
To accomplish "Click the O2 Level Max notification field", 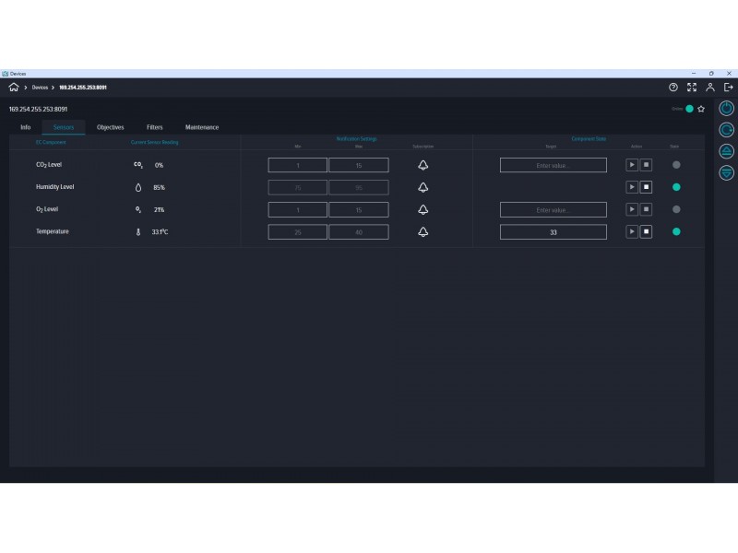I will pyautogui.click(x=359, y=210).
